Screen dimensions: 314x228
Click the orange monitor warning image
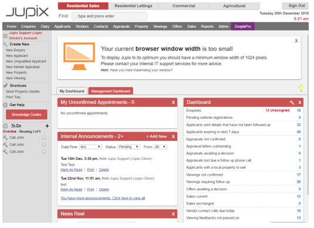pos(79,56)
